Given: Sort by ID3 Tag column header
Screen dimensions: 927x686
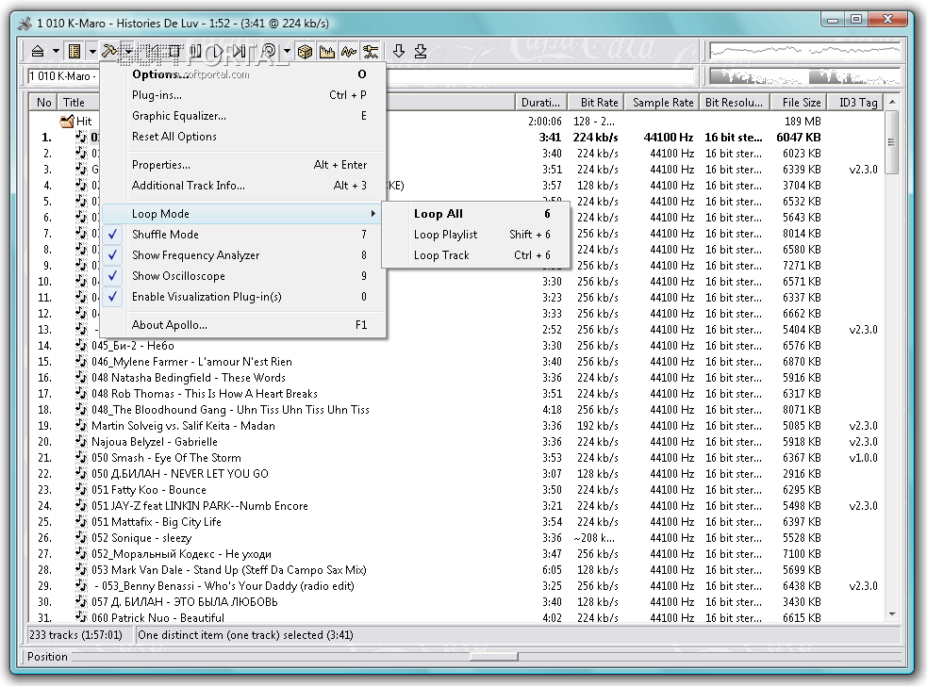Looking at the screenshot, I should point(855,102).
